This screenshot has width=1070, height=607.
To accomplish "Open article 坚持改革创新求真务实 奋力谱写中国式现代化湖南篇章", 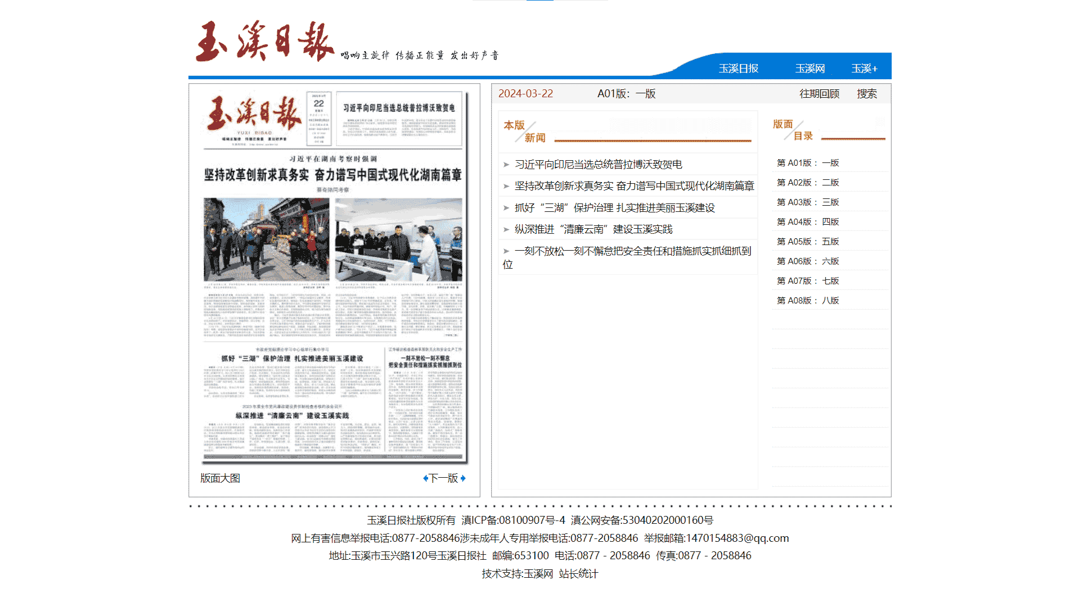I will click(635, 186).
